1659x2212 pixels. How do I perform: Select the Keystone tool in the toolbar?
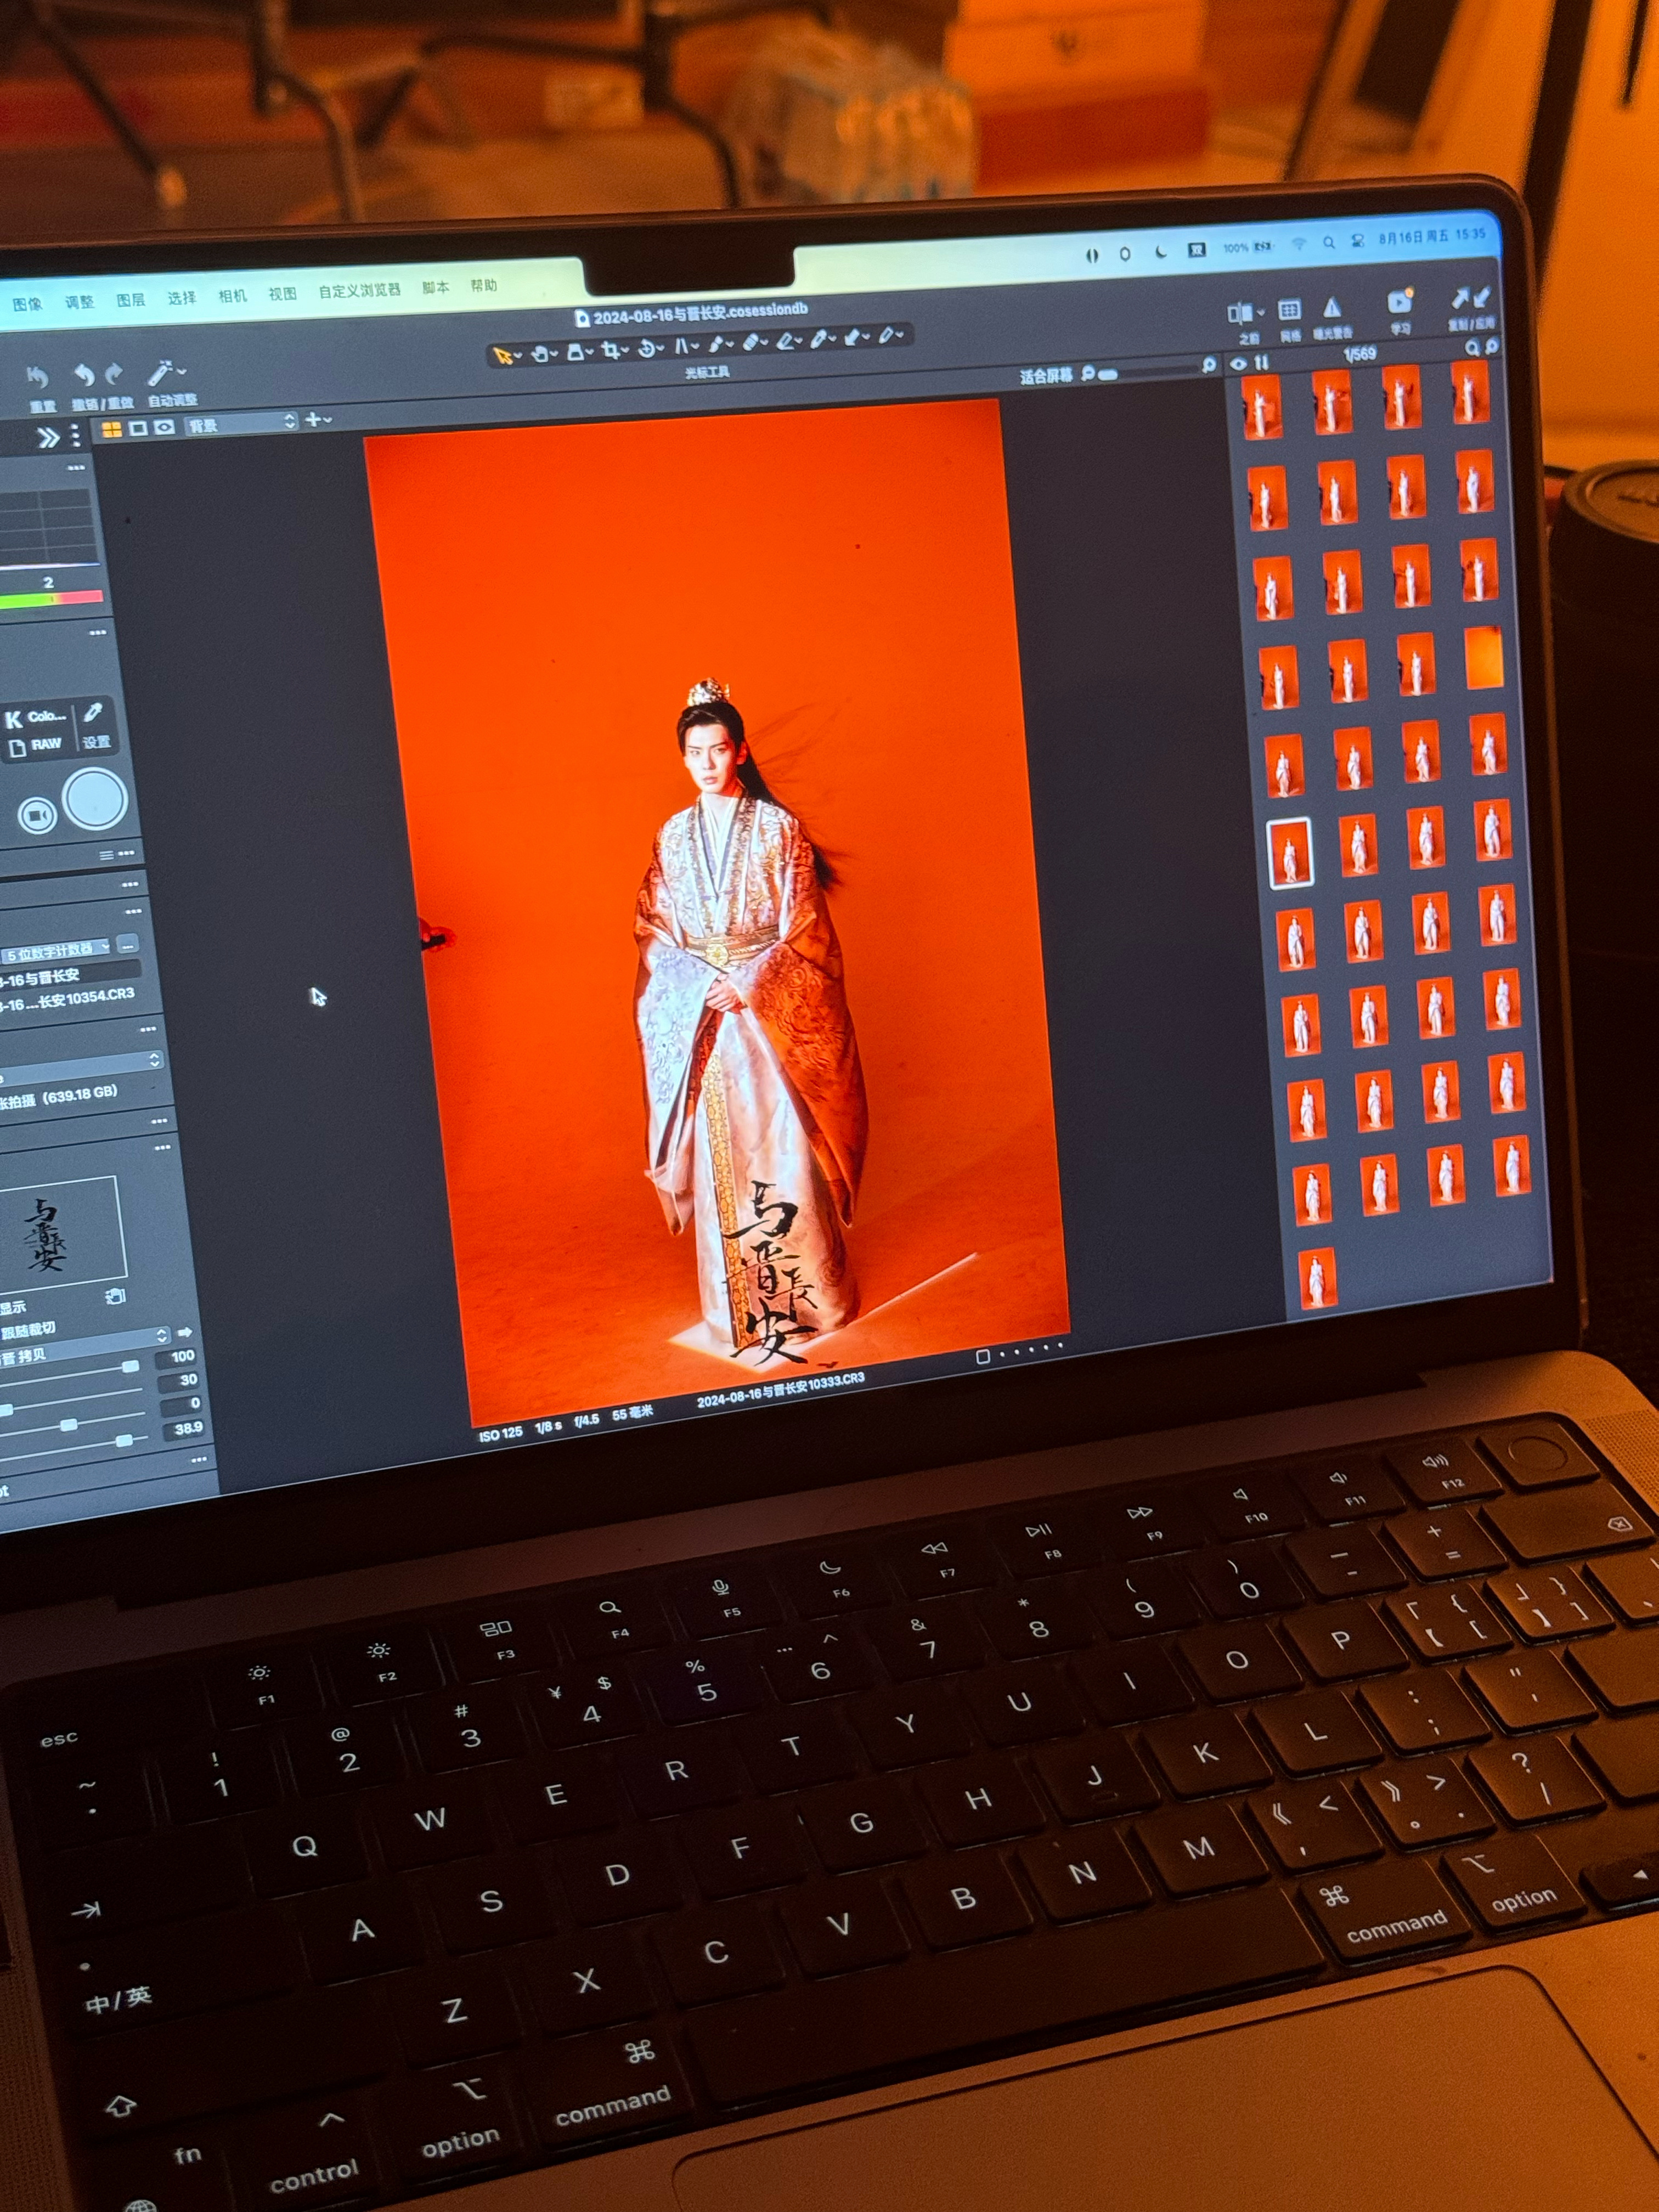coord(681,346)
